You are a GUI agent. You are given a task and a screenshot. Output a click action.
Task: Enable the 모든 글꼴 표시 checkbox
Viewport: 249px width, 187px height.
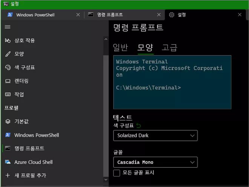coord(117,173)
